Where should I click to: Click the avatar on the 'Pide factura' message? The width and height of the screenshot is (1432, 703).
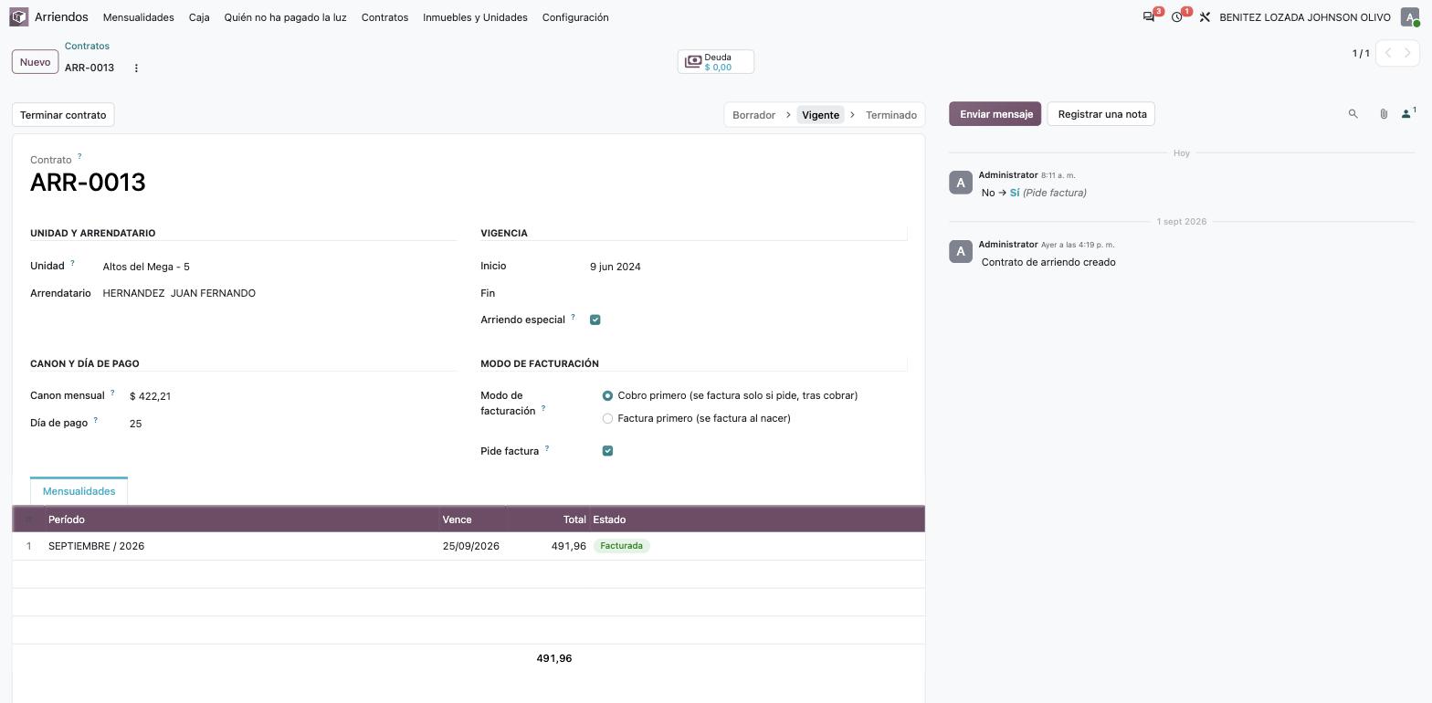click(x=961, y=183)
